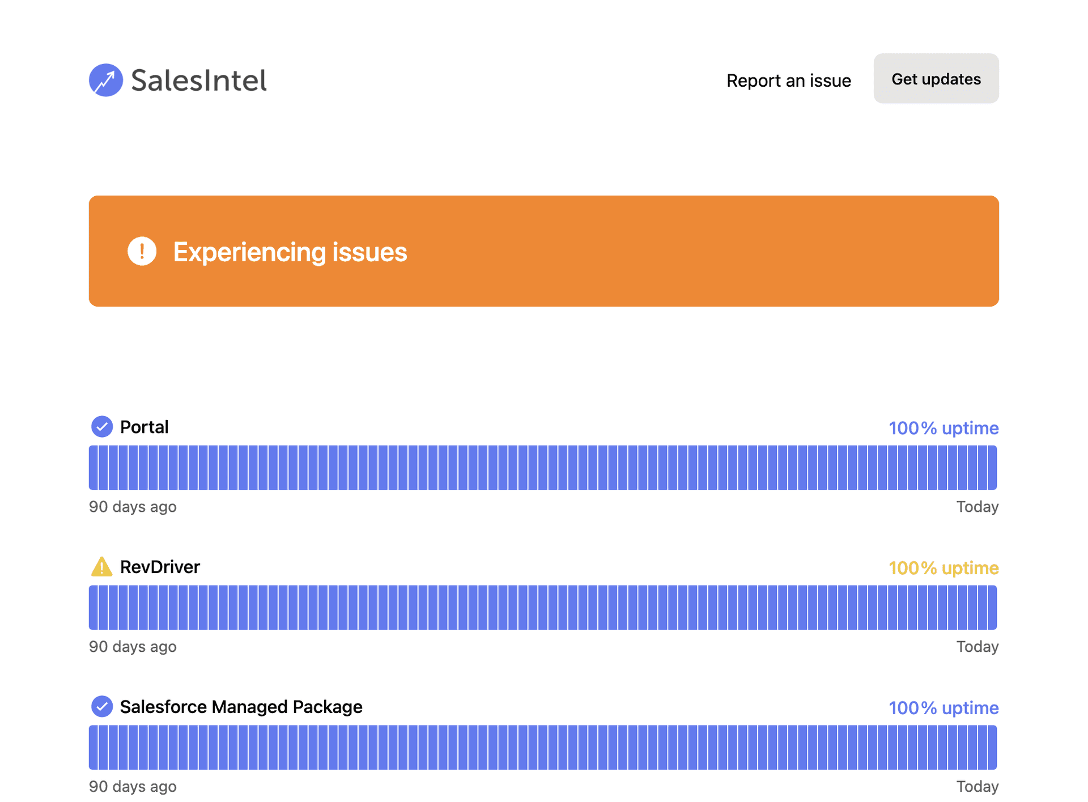Click Today label under RevDriver bar
Image resolution: width=1088 pixels, height=802 pixels.
point(977,647)
